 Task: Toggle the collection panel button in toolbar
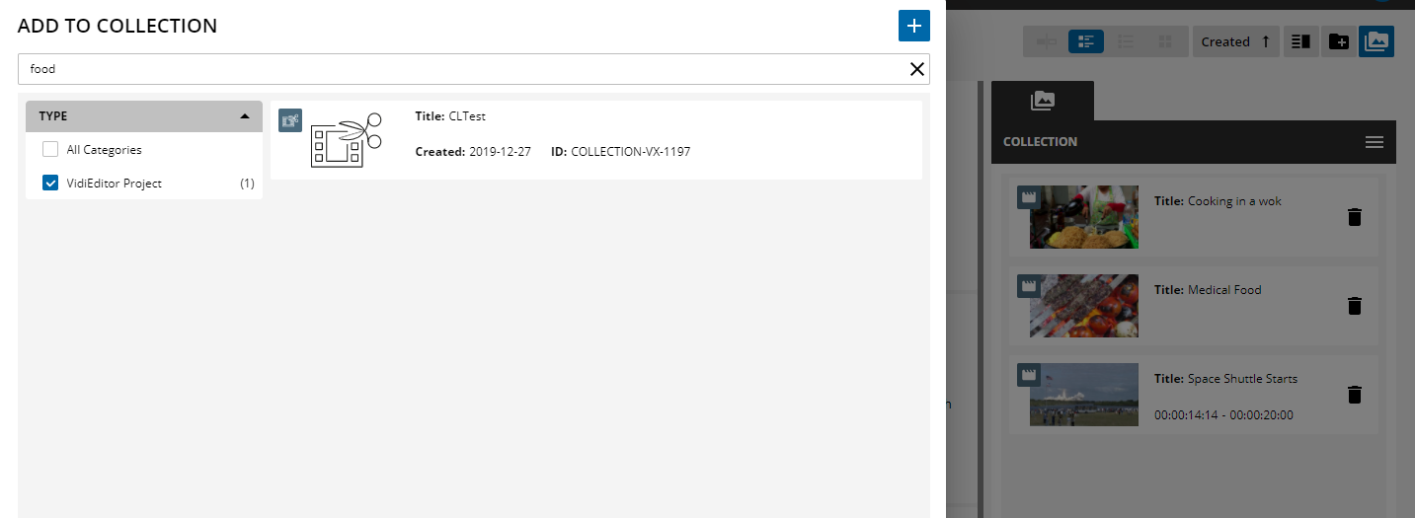pos(1376,41)
